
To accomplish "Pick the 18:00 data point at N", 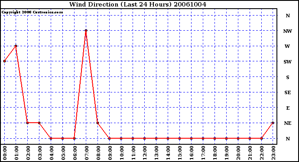I will coord(214,138).
